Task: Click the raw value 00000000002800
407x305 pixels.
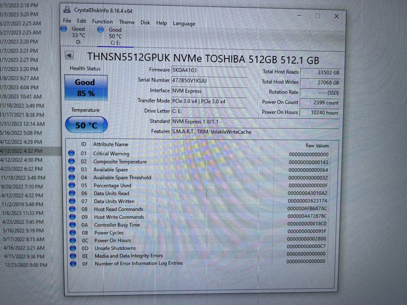Action: tap(306, 239)
